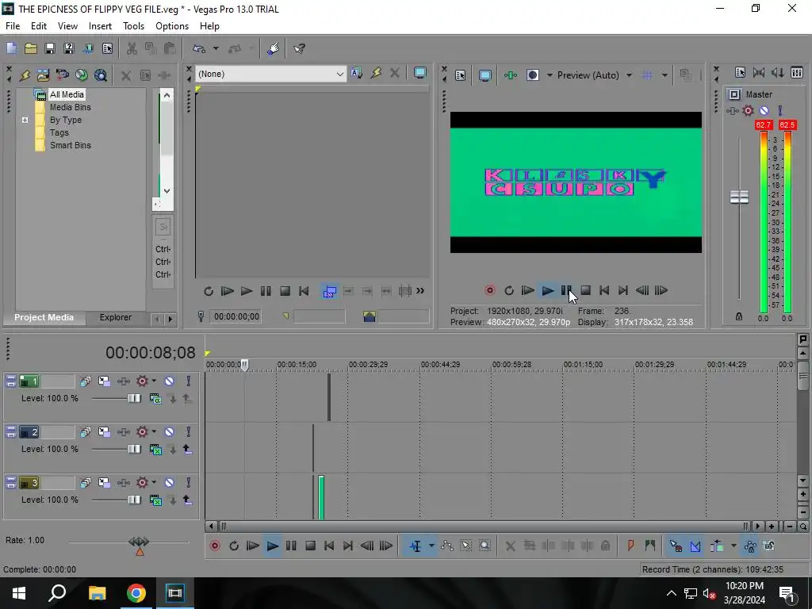812x609 pixels.
Task: Select the green clip on track 3
Action: click(x=321, y=498)
